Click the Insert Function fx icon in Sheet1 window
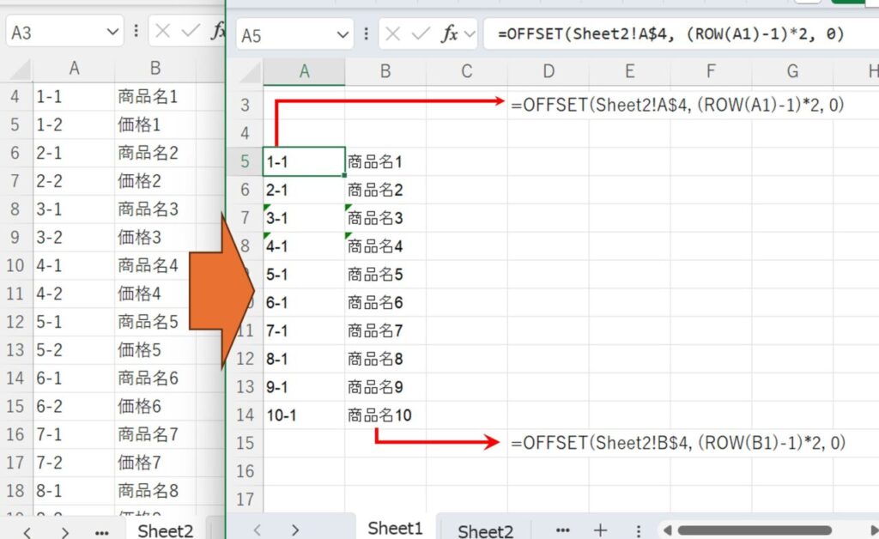This screenshot has width=879, height=539. pos(449,34)
